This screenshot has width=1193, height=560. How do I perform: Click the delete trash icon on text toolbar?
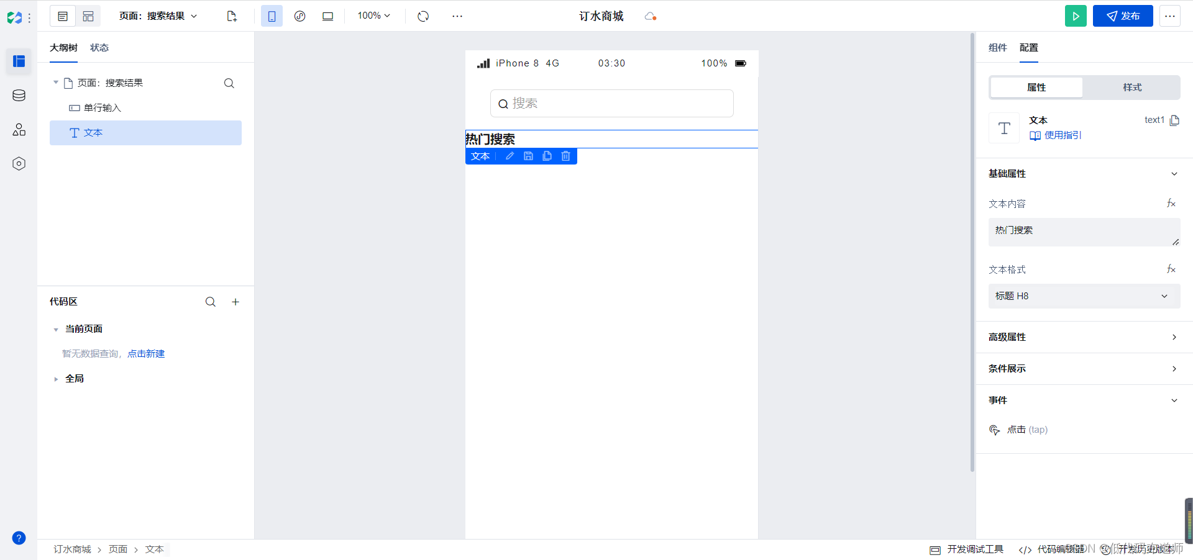(x=565, y=156)
